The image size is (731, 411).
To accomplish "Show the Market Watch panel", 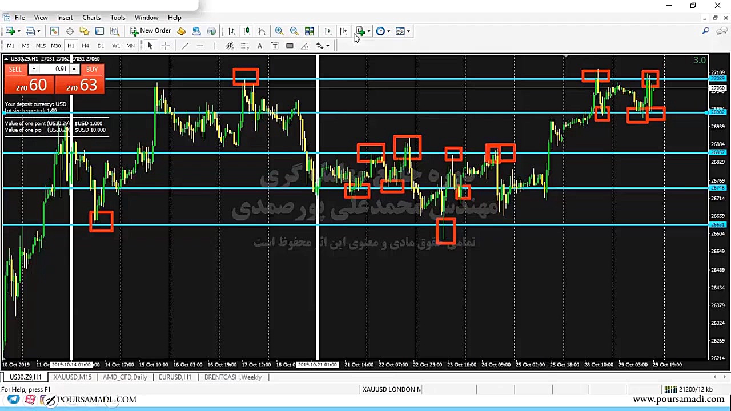I will click(x=55, y=31).
